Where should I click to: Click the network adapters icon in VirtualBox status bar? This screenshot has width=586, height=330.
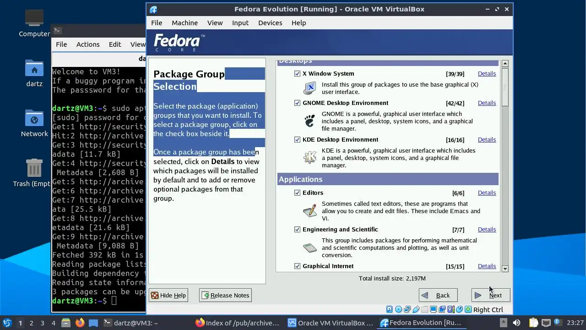[407, 309]
